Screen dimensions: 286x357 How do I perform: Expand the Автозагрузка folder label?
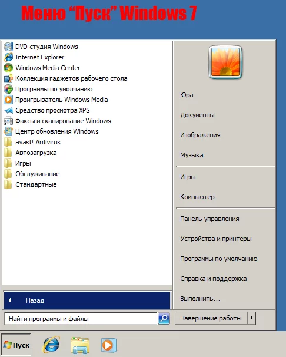click(36, 153)
